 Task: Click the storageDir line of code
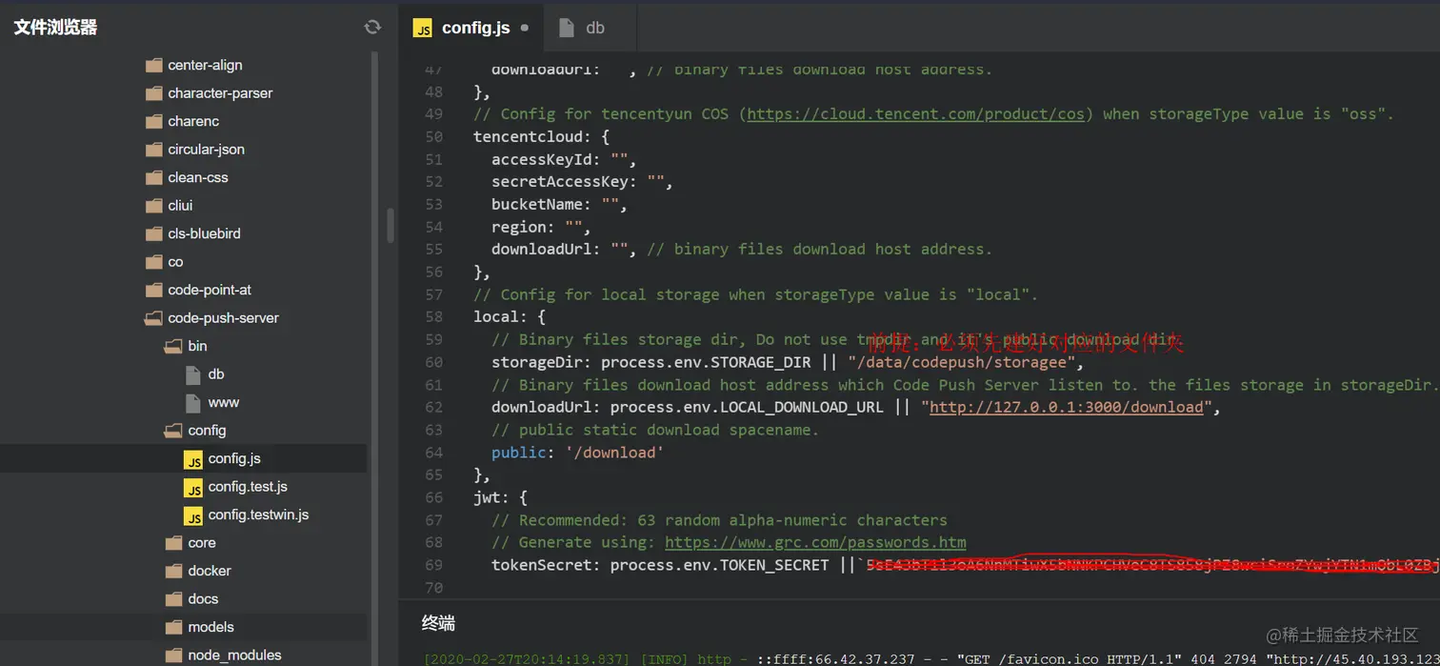(788, 362)
